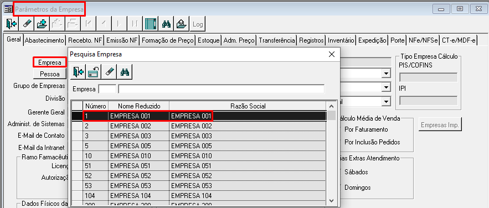
Task: Select row number 1 EMPRESA 001
Action: coord(199,116)
